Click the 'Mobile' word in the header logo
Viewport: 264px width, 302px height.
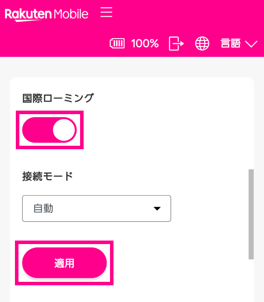[70, 14]
